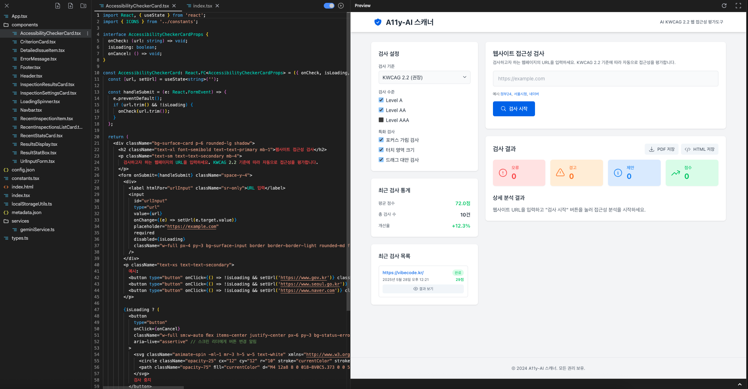Click the PDF 저장 button

point(662,149)
